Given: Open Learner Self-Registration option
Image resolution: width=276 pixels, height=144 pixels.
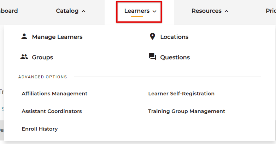Looking at the screenshot, I should point(181,94).
